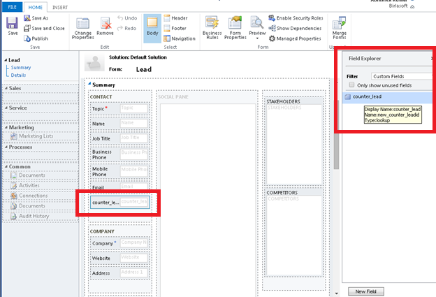This screenshot has height=297, width=436.
Task: Redo the last change
Action: tap(126, 29)
